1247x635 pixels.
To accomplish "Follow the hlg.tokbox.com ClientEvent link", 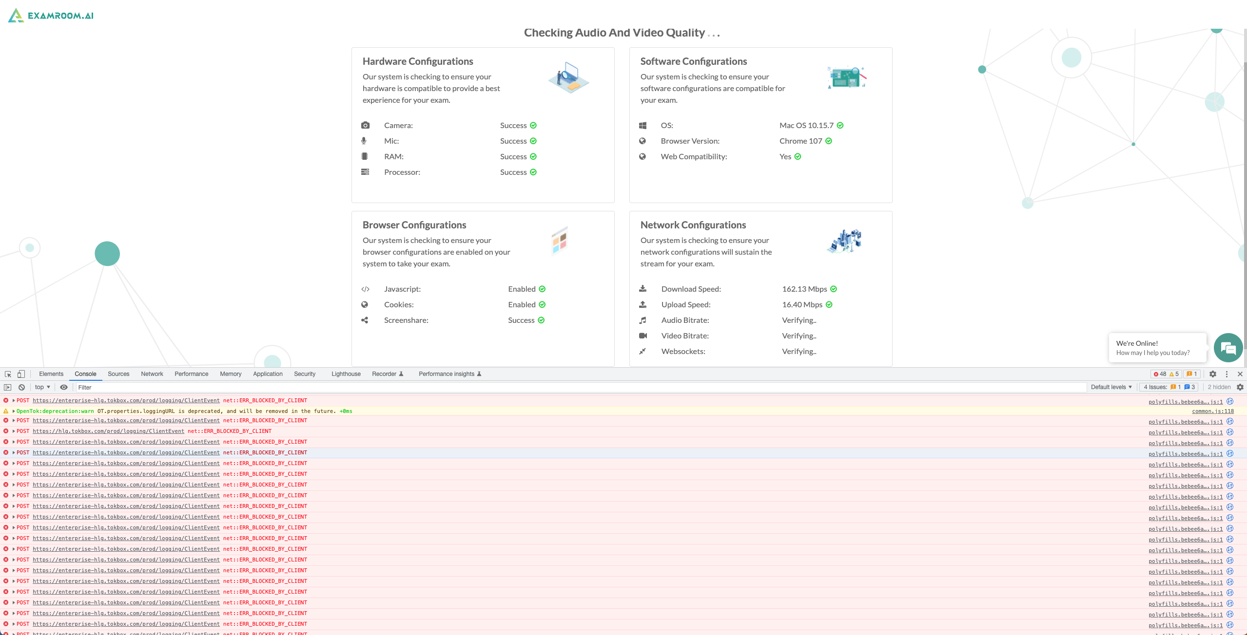I will point(108,431).
